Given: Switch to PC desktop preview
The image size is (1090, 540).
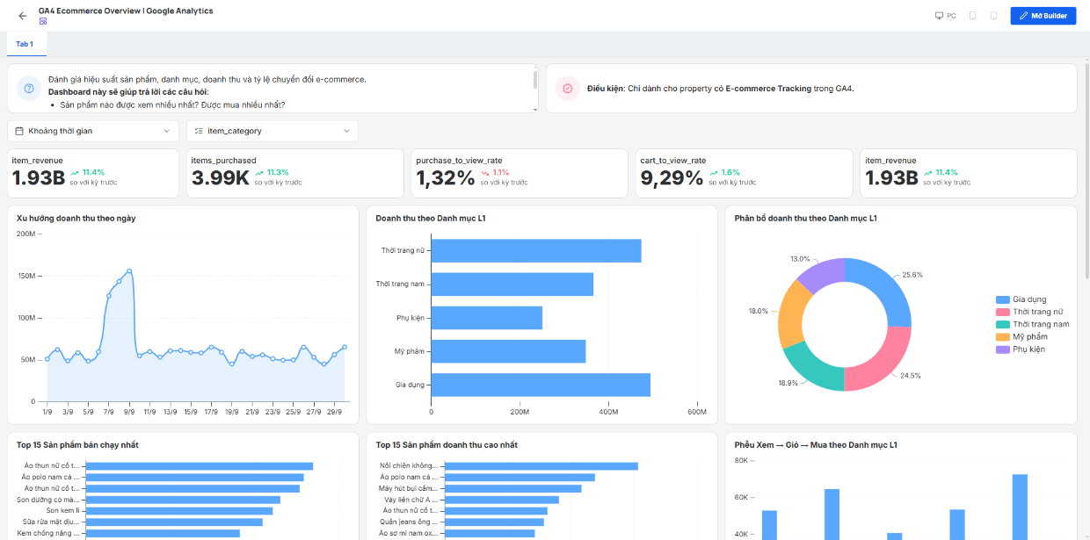Looking at the screenshot, I should coord(946,16).
